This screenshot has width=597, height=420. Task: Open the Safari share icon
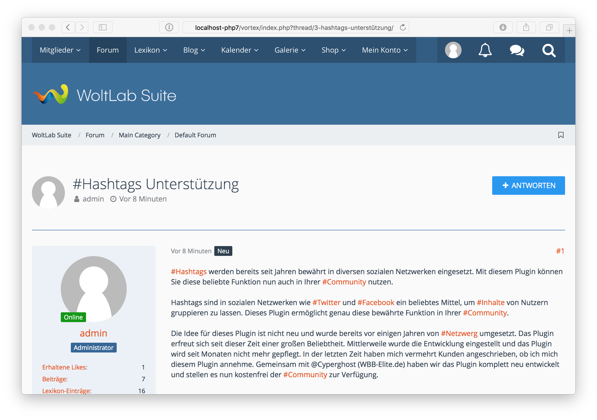(526, 27)
